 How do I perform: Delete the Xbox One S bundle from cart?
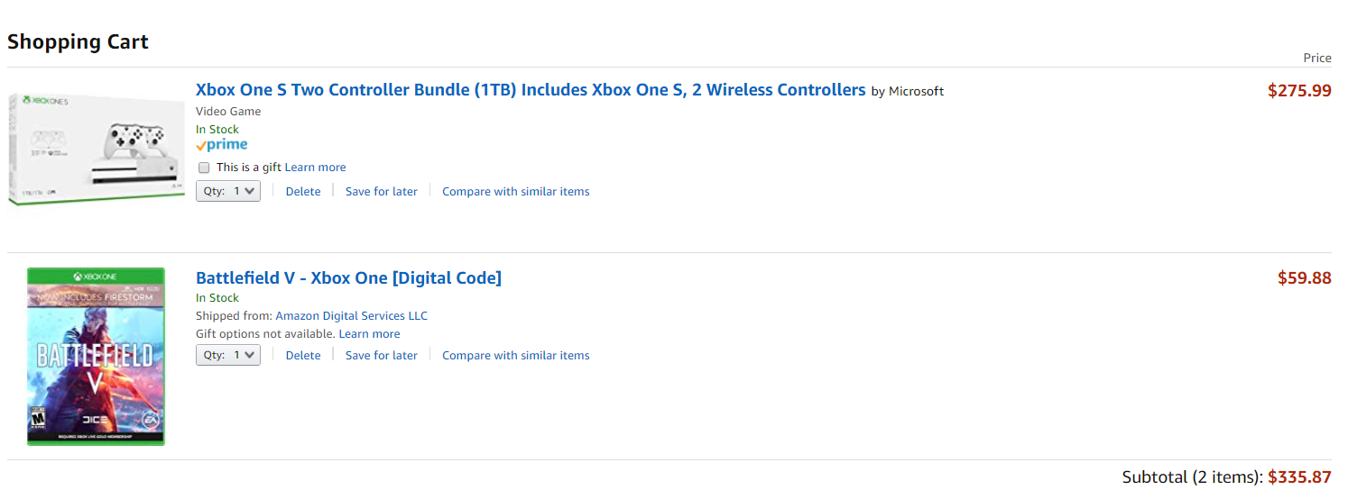click(303, 191)
